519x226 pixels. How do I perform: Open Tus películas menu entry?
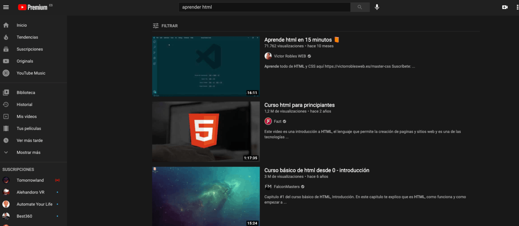tap(33, 129)
